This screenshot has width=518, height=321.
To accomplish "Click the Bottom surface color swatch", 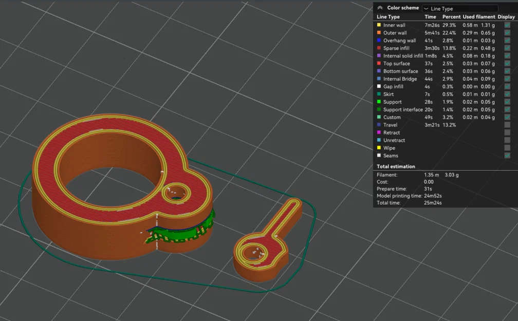I will [379, 71].
